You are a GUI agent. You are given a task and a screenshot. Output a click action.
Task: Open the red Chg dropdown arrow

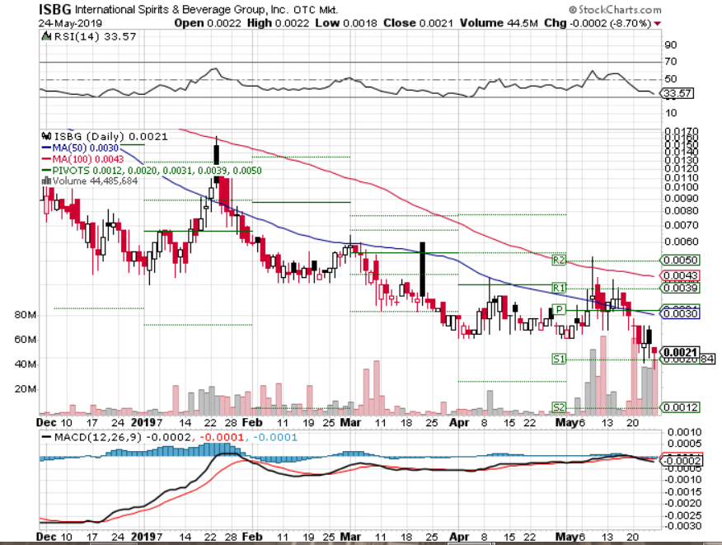655,23
